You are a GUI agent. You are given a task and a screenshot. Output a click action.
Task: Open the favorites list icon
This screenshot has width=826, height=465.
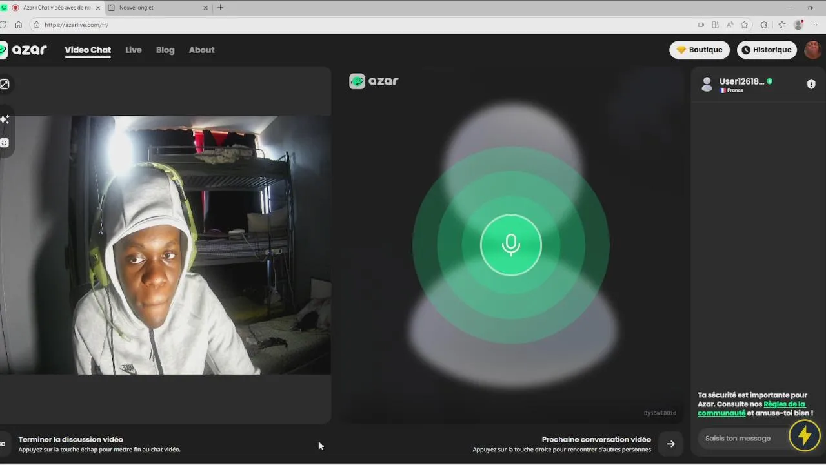pyautogui.click(x=781, y=25)
